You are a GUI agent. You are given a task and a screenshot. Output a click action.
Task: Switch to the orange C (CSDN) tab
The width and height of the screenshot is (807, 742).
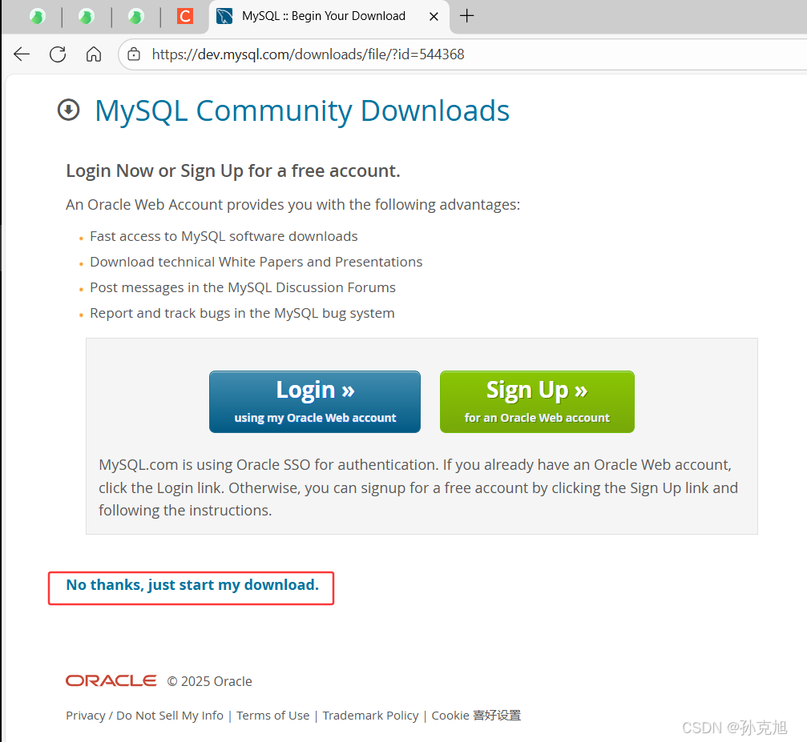tap(185, 16)
